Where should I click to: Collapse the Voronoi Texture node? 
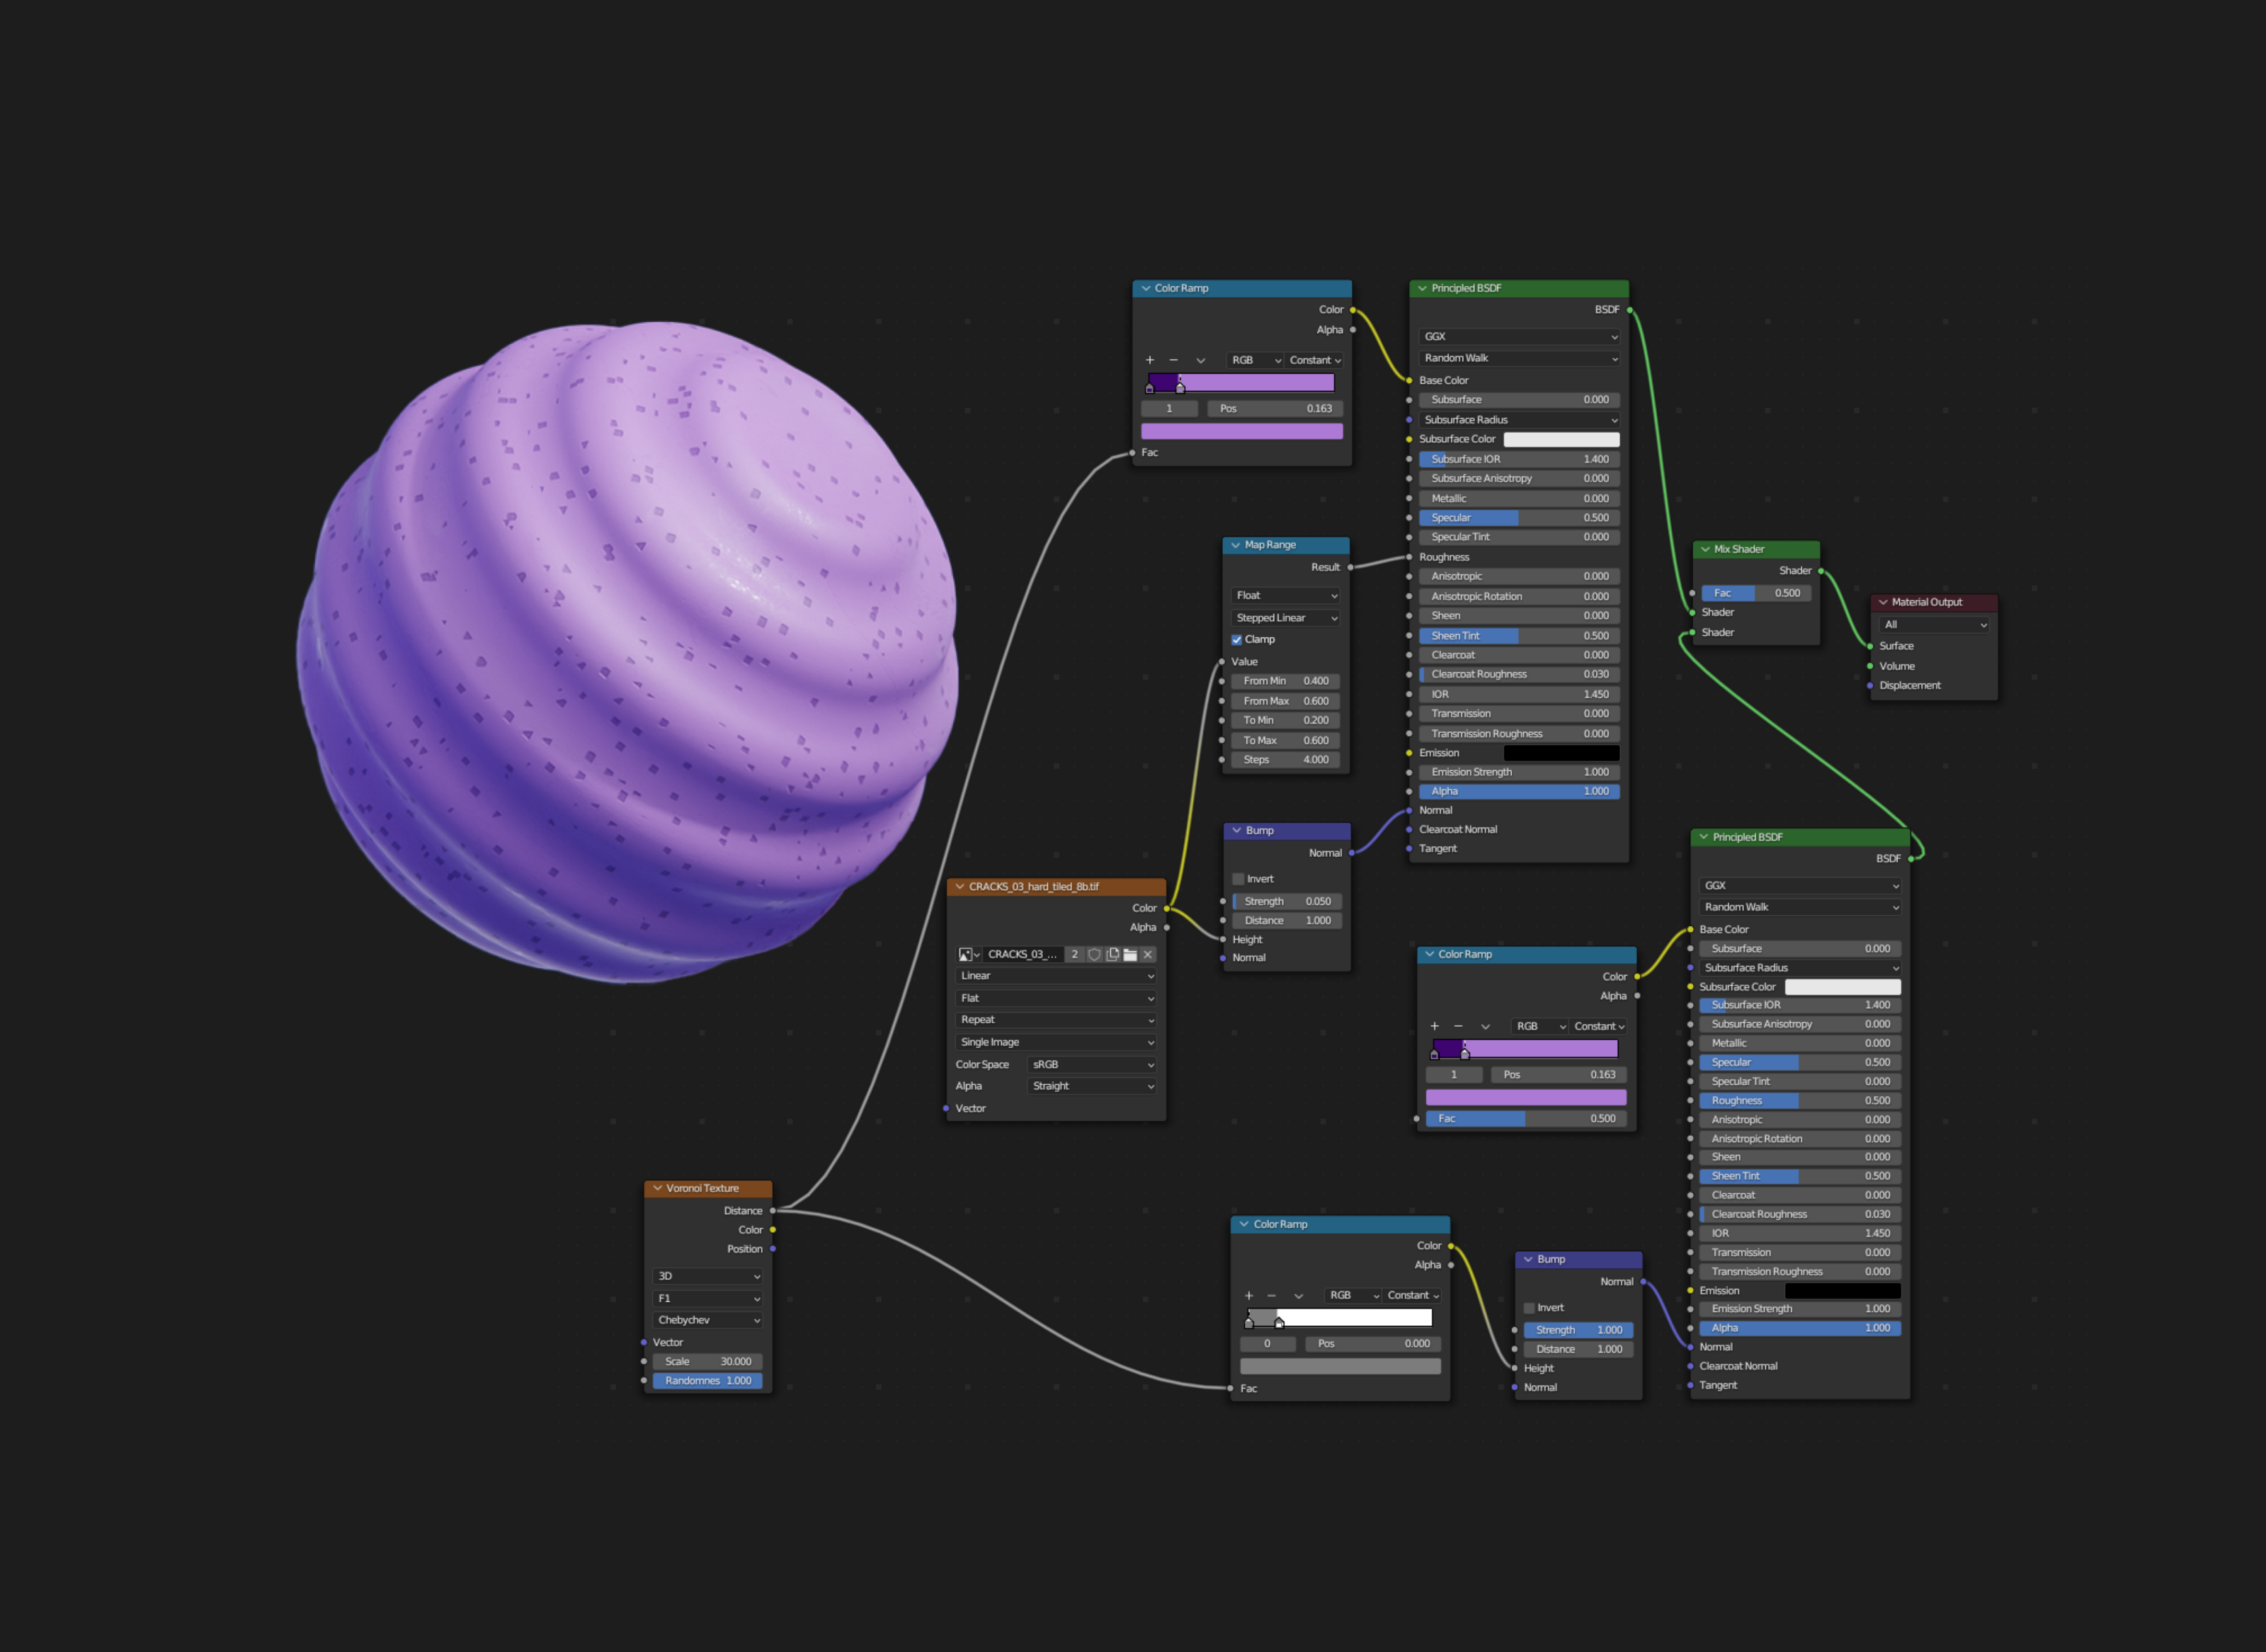[657, 1188]
